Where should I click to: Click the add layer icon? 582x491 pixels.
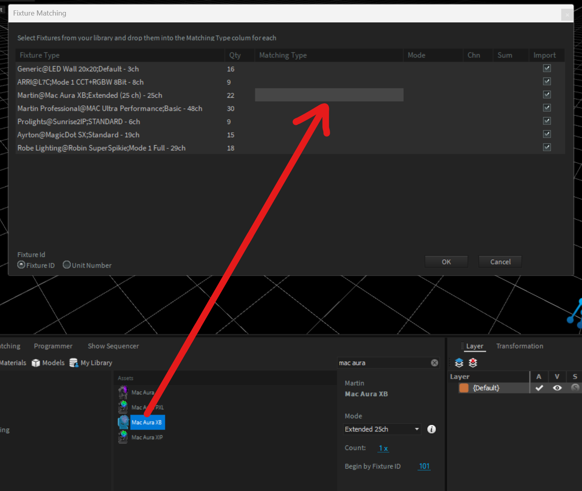[459, 363]
